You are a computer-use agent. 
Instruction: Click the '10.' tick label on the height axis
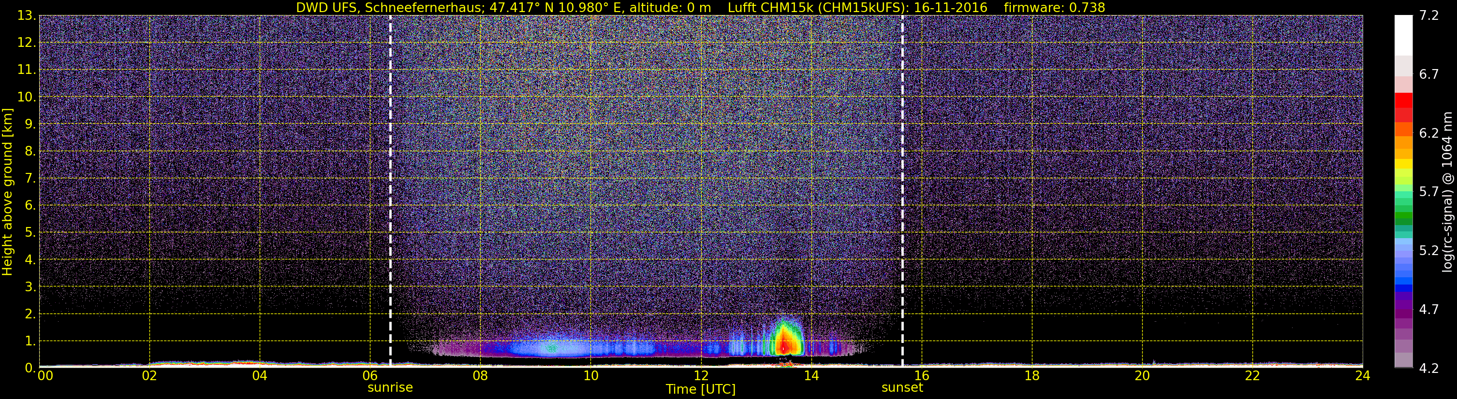[27, 97]
